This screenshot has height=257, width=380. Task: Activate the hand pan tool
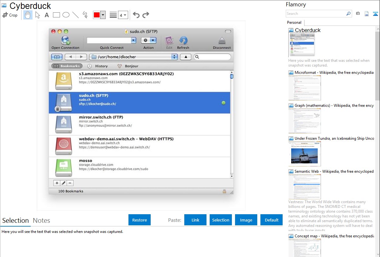pyautogui.click(x=28, y=15)
